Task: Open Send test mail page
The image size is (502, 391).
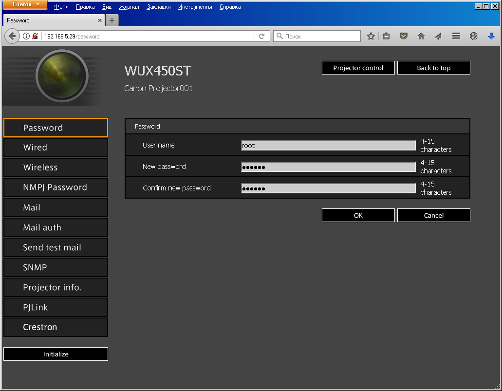Action: coord(56,247)
